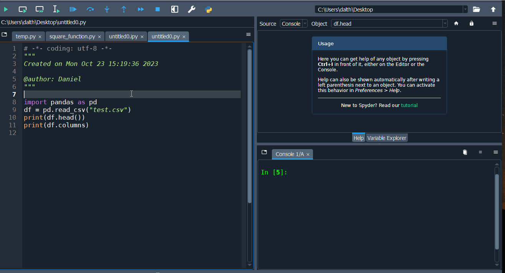This screenshot has height=273, width=505.
Task: Step over current line debug icon
Action: (90, 9)
